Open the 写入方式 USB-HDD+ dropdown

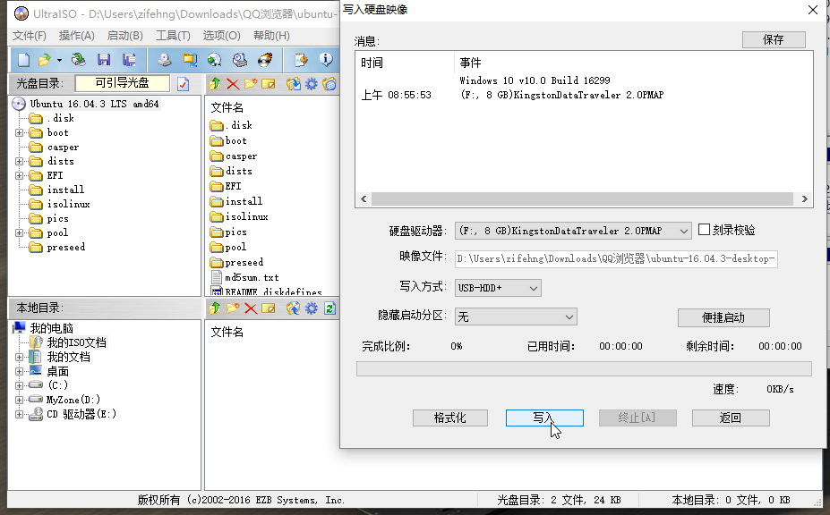tap(534, 288)
